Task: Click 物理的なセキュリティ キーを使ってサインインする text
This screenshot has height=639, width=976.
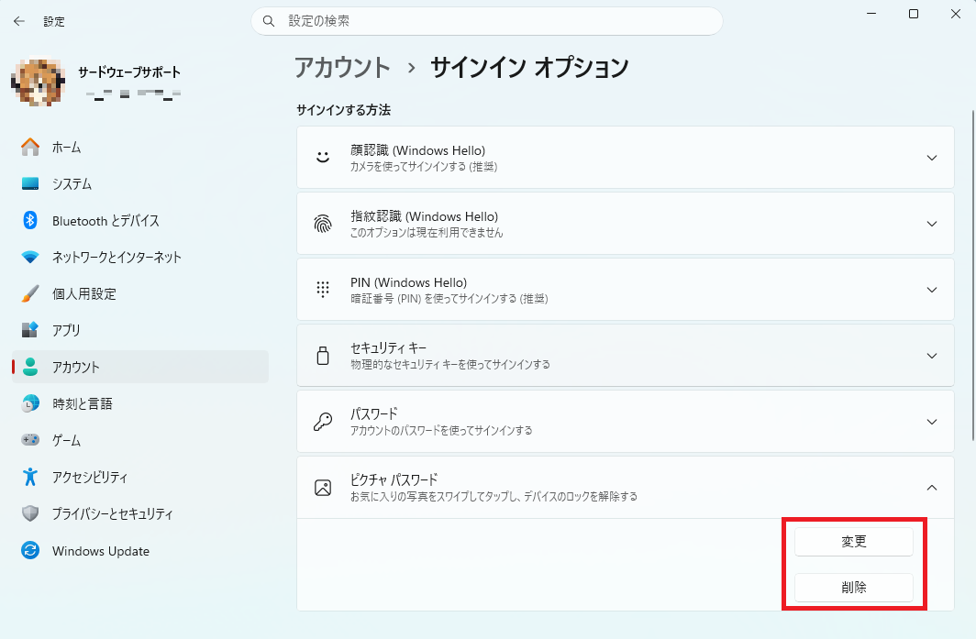Action: pos(450,365)
